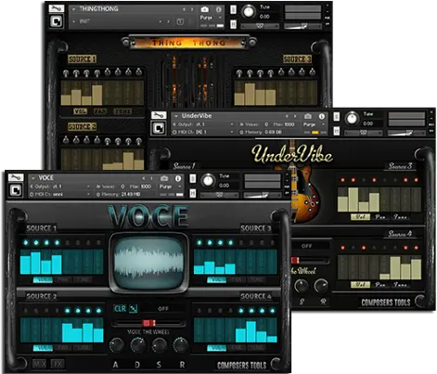Flip the first toggle switch of ThingThong Source 1
The image size is (437, 374).
tap(66, 73)
